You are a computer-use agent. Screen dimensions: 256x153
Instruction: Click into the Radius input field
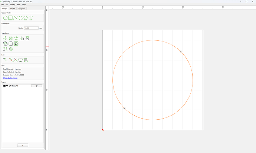[x=31, y=28]
